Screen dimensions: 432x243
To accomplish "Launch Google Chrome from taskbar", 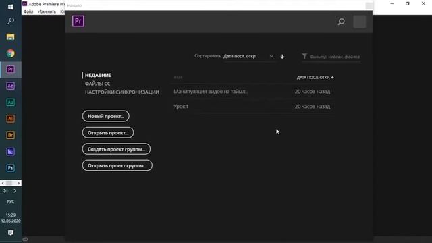I will (11, 53).
